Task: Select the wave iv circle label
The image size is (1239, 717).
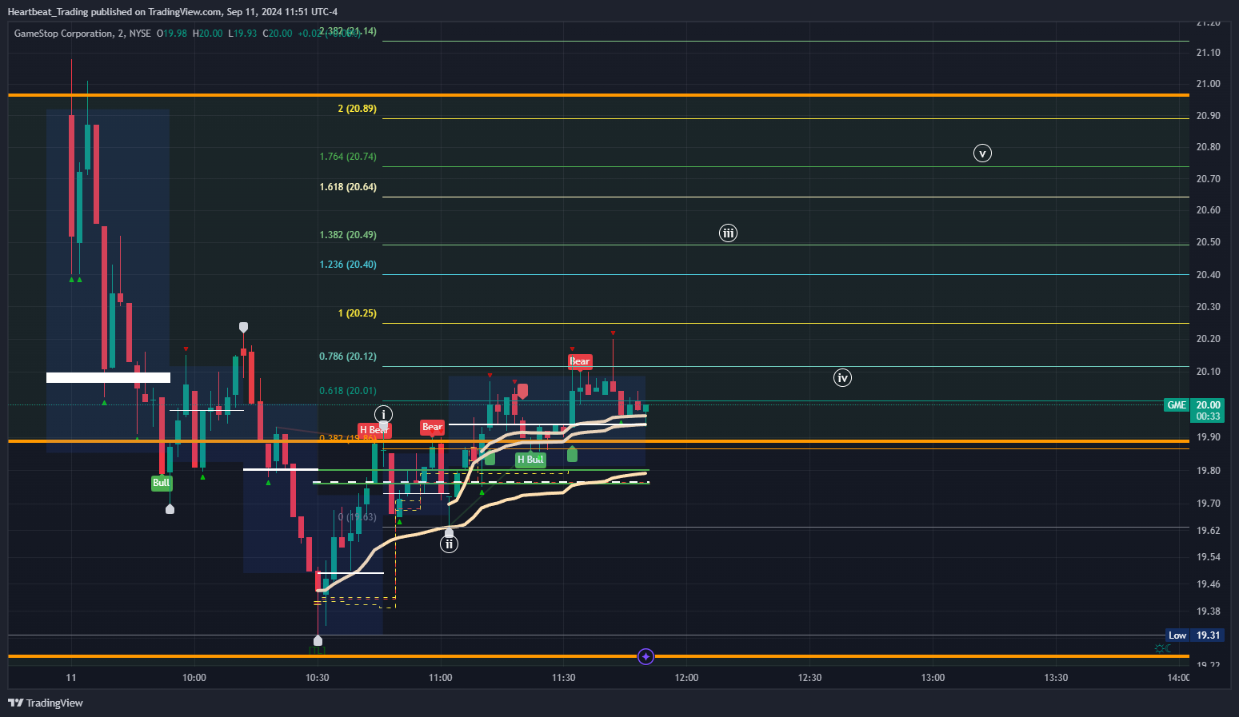Action: (x=842, y=378)
